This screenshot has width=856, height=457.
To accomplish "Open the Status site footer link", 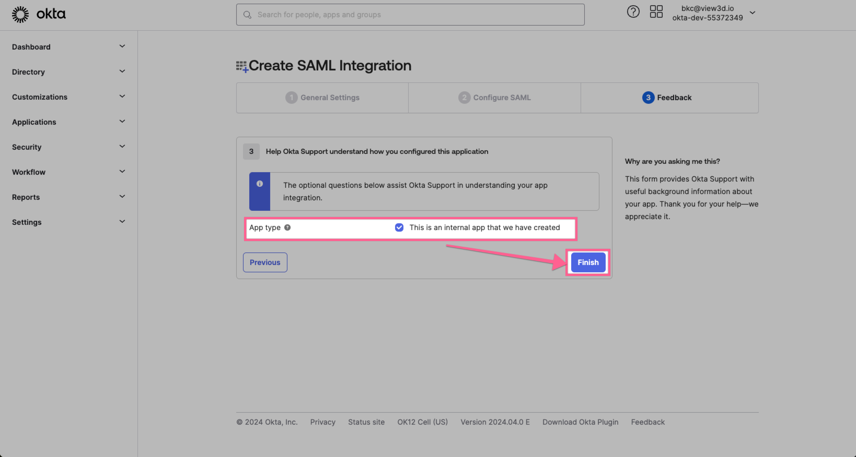I will click(366, 422).
